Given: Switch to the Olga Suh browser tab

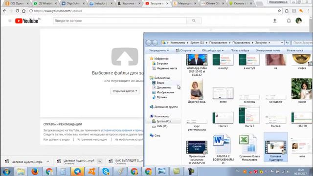Looking at the screenshot, I should [x=73, y=3].
